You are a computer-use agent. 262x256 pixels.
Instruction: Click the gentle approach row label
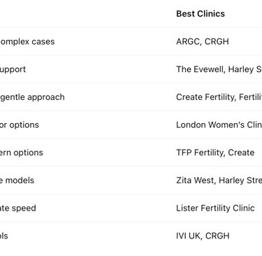pyautogui.click(x=32, y=97)
